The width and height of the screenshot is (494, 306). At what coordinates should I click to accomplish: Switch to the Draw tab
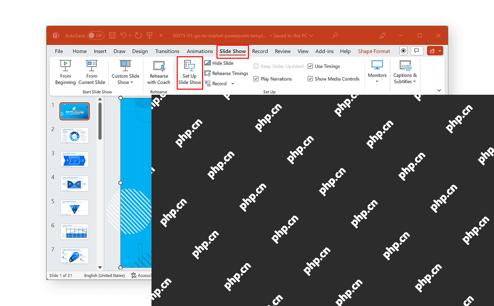point(119,51)
